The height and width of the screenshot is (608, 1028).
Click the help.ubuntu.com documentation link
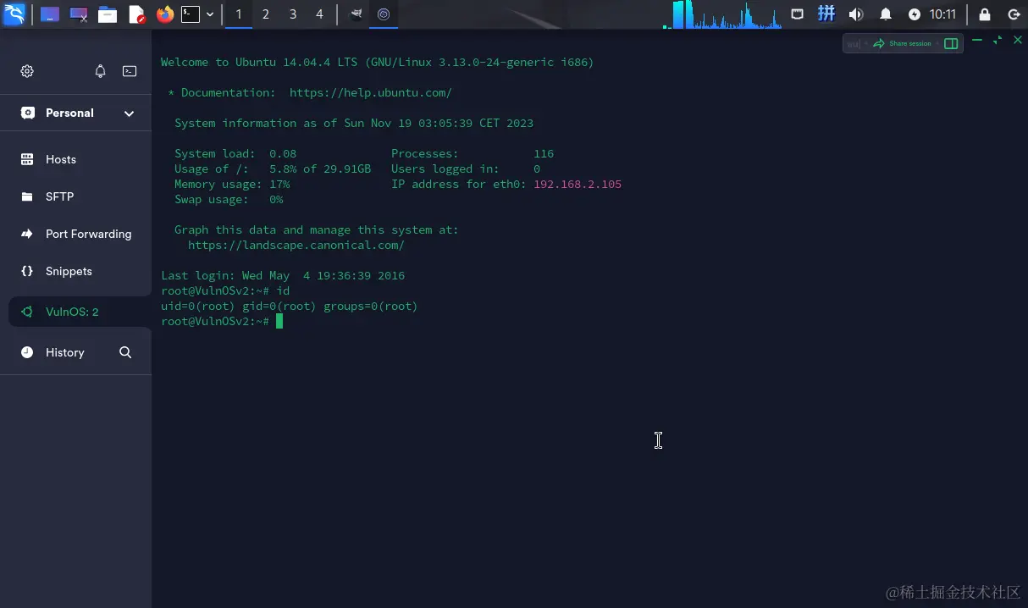tap(371, 93)
